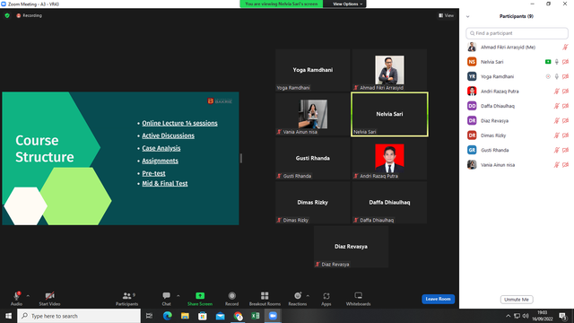Open Task View on the taskbar
Screen dimensions: 574x323
coord(149,316)
